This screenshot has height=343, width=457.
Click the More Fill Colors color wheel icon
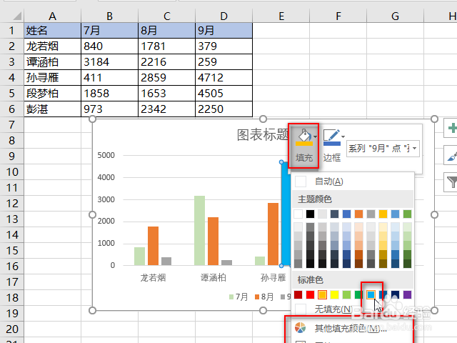click(300, 328)
